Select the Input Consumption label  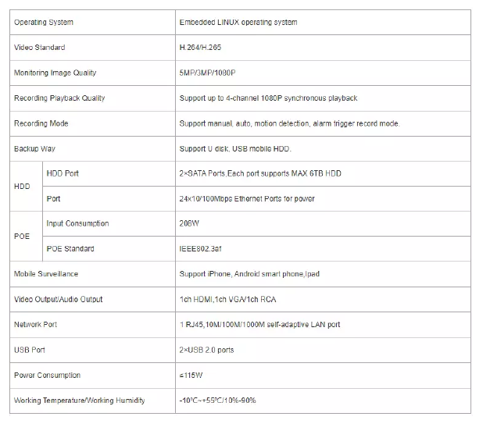pos(77,223)
